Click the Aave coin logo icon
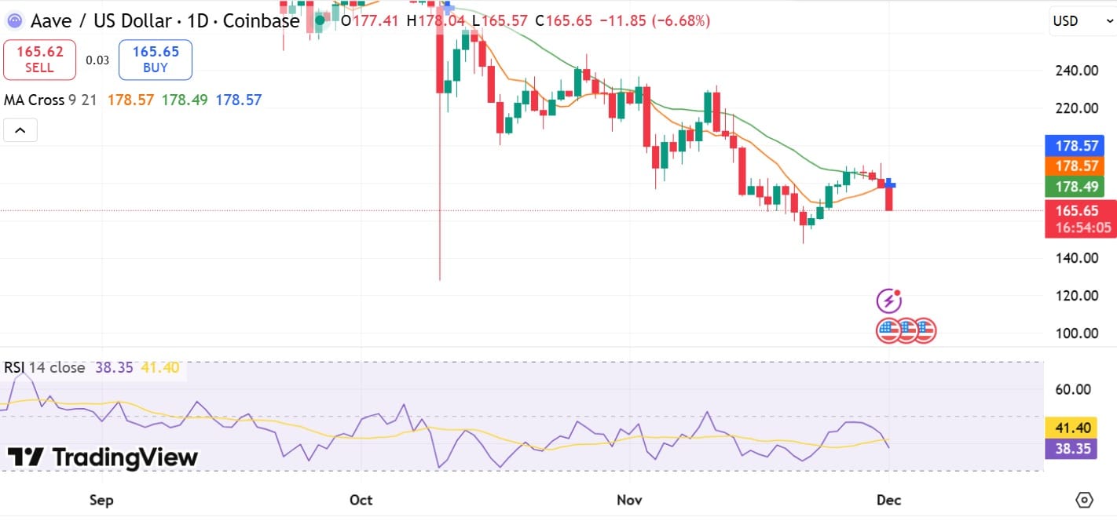1117x521 pixels. [15, 20]
